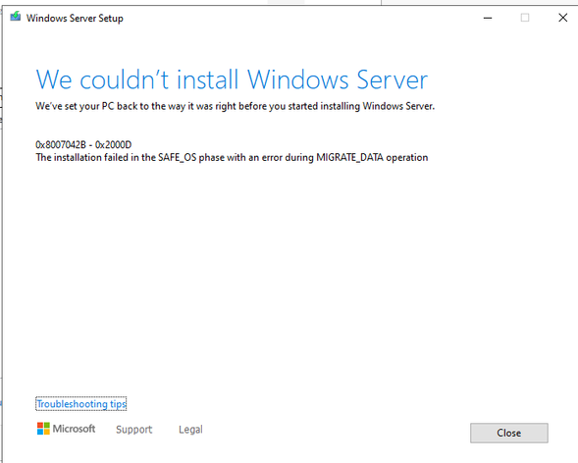Click the "We couldn't install Windows Server" heading
The width and height of the screenshot is (578, 463).
pyautogui.click(x=232, y=79)
